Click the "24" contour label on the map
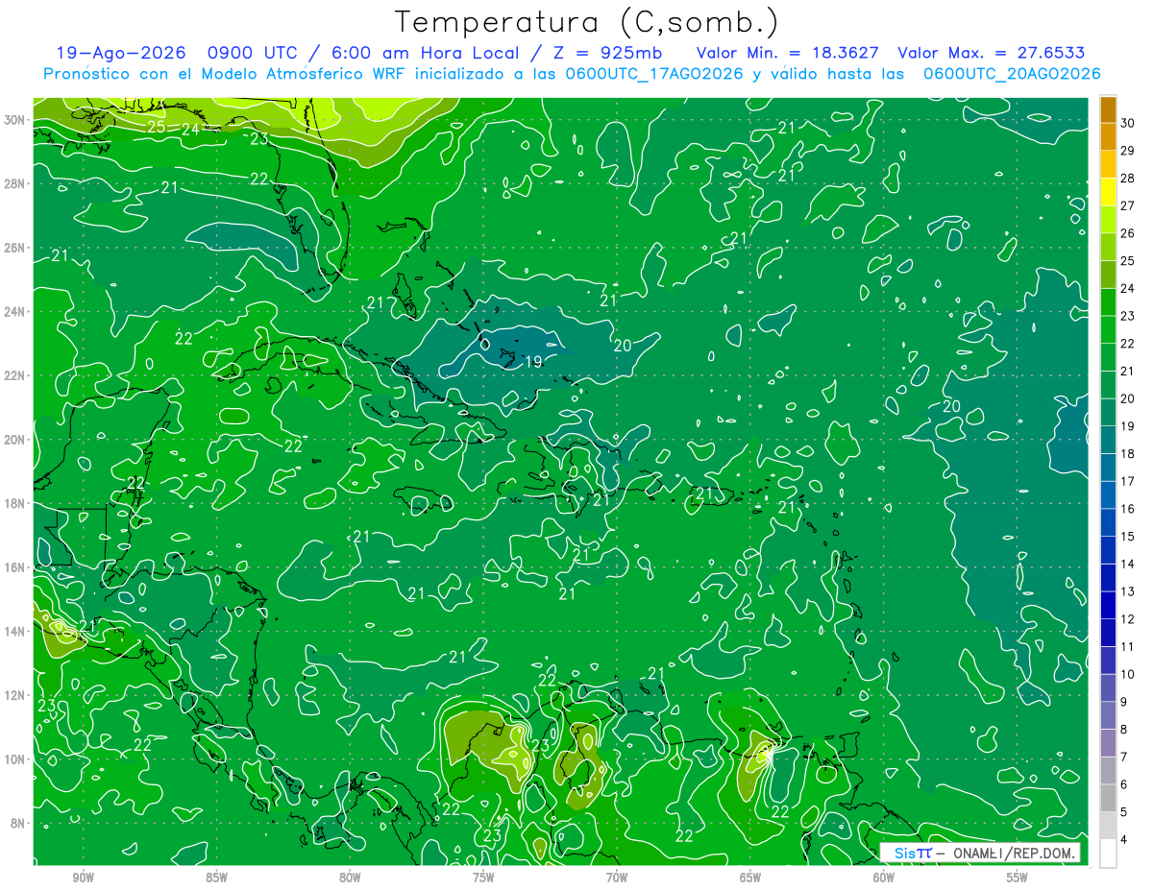The image size is (1153, 890). click(x=190, y=129)
